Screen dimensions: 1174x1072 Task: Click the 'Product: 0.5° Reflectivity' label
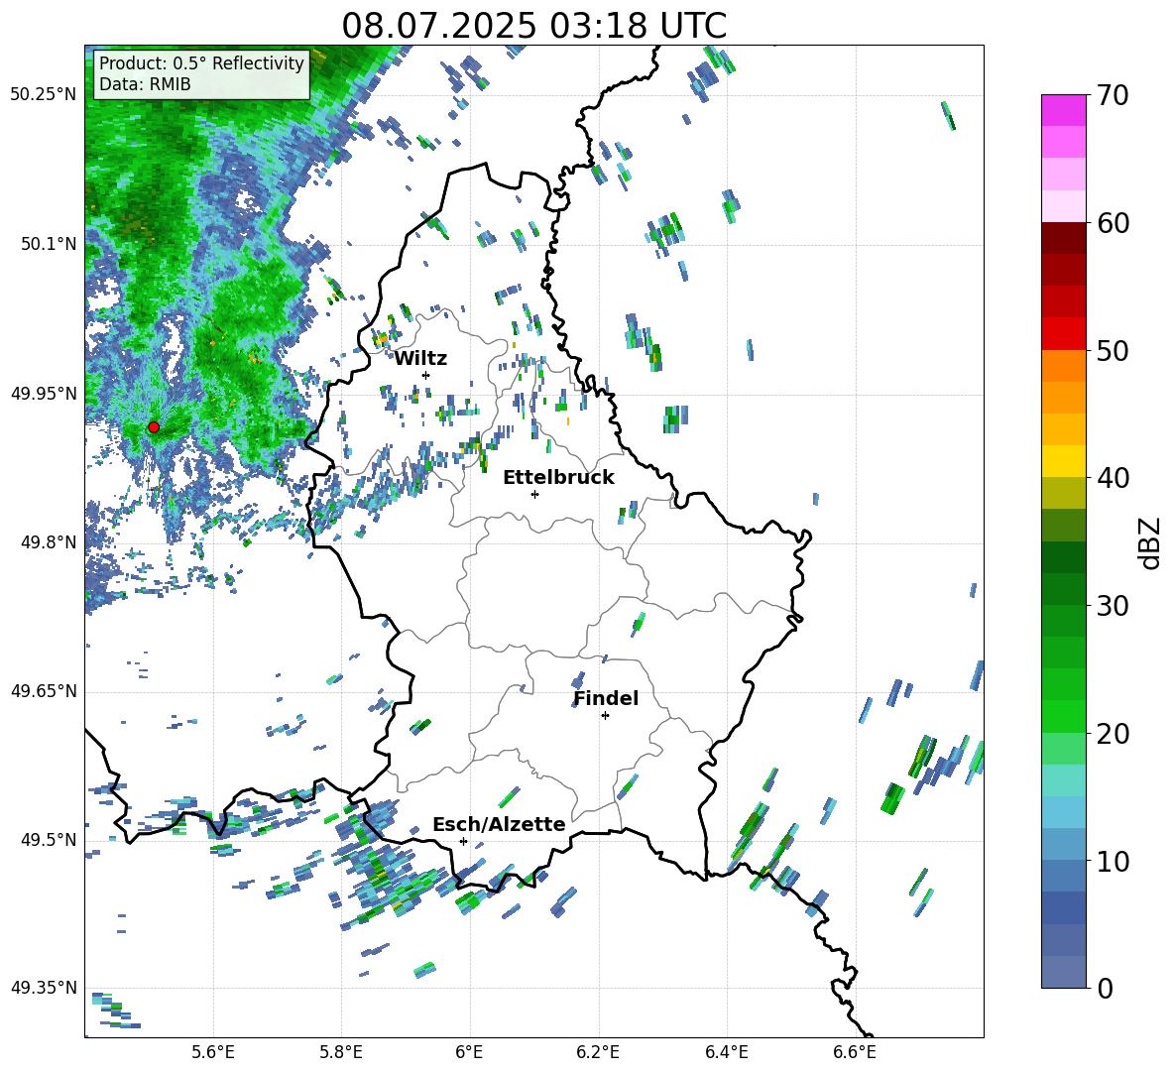pyautogui.click(x=201, y=63)
